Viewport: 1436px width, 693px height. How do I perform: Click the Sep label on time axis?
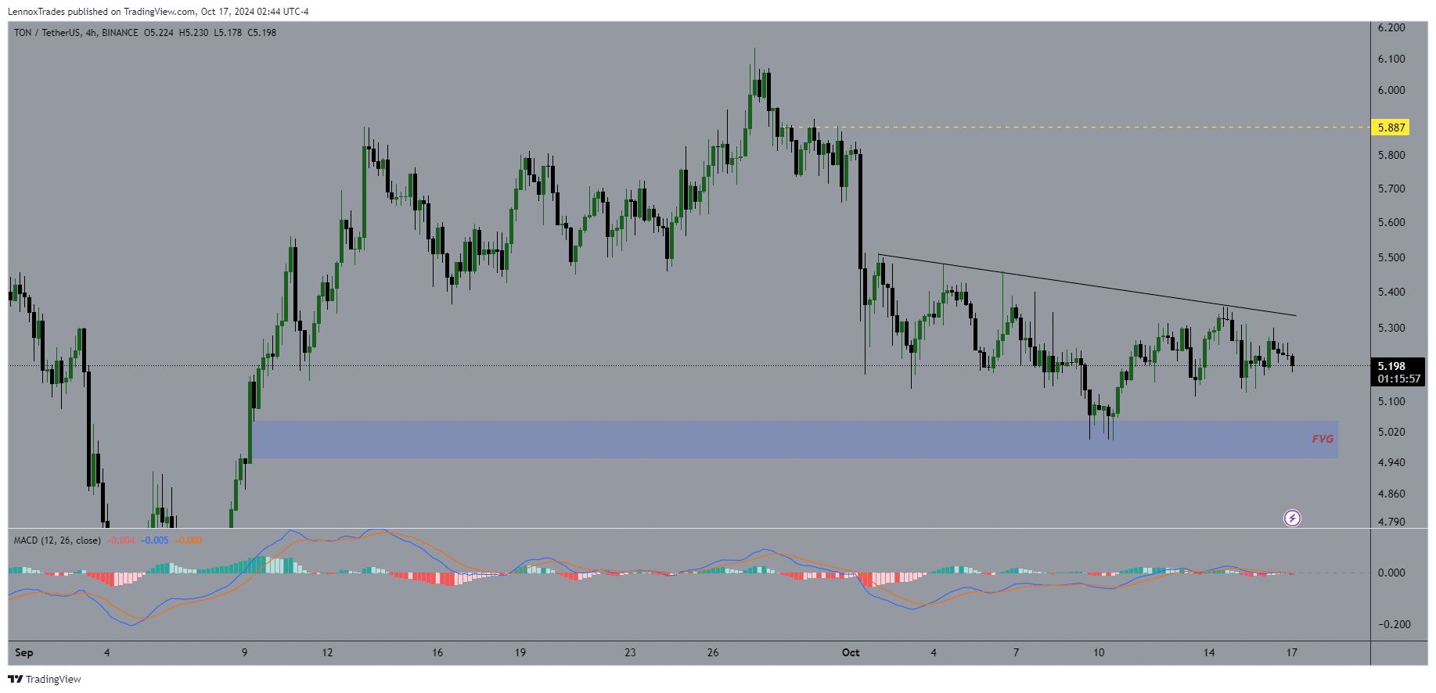[x=24, y=652]
